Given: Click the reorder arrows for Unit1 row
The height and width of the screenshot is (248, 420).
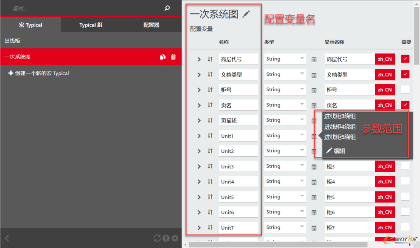Looking at the screenshot, I should pyautogui.click(x=210, y=136).
